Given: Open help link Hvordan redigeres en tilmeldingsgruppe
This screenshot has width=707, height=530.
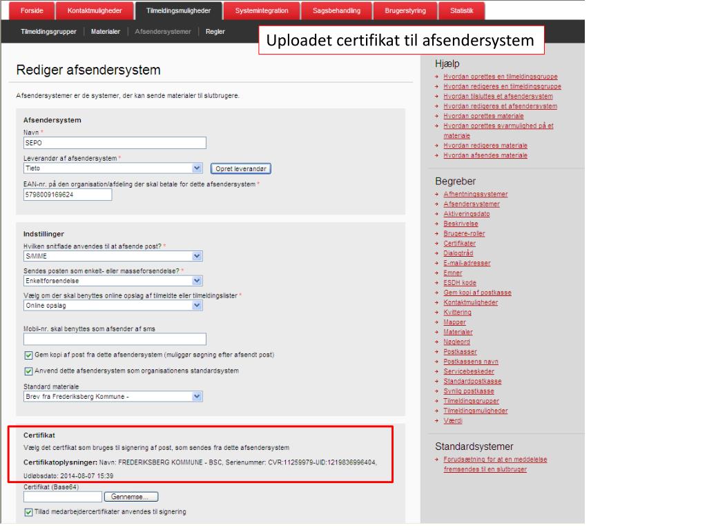Looking at the screenshot, I should coord(503,86).
